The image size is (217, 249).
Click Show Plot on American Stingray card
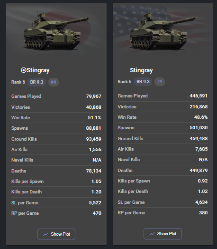(163, 234)
